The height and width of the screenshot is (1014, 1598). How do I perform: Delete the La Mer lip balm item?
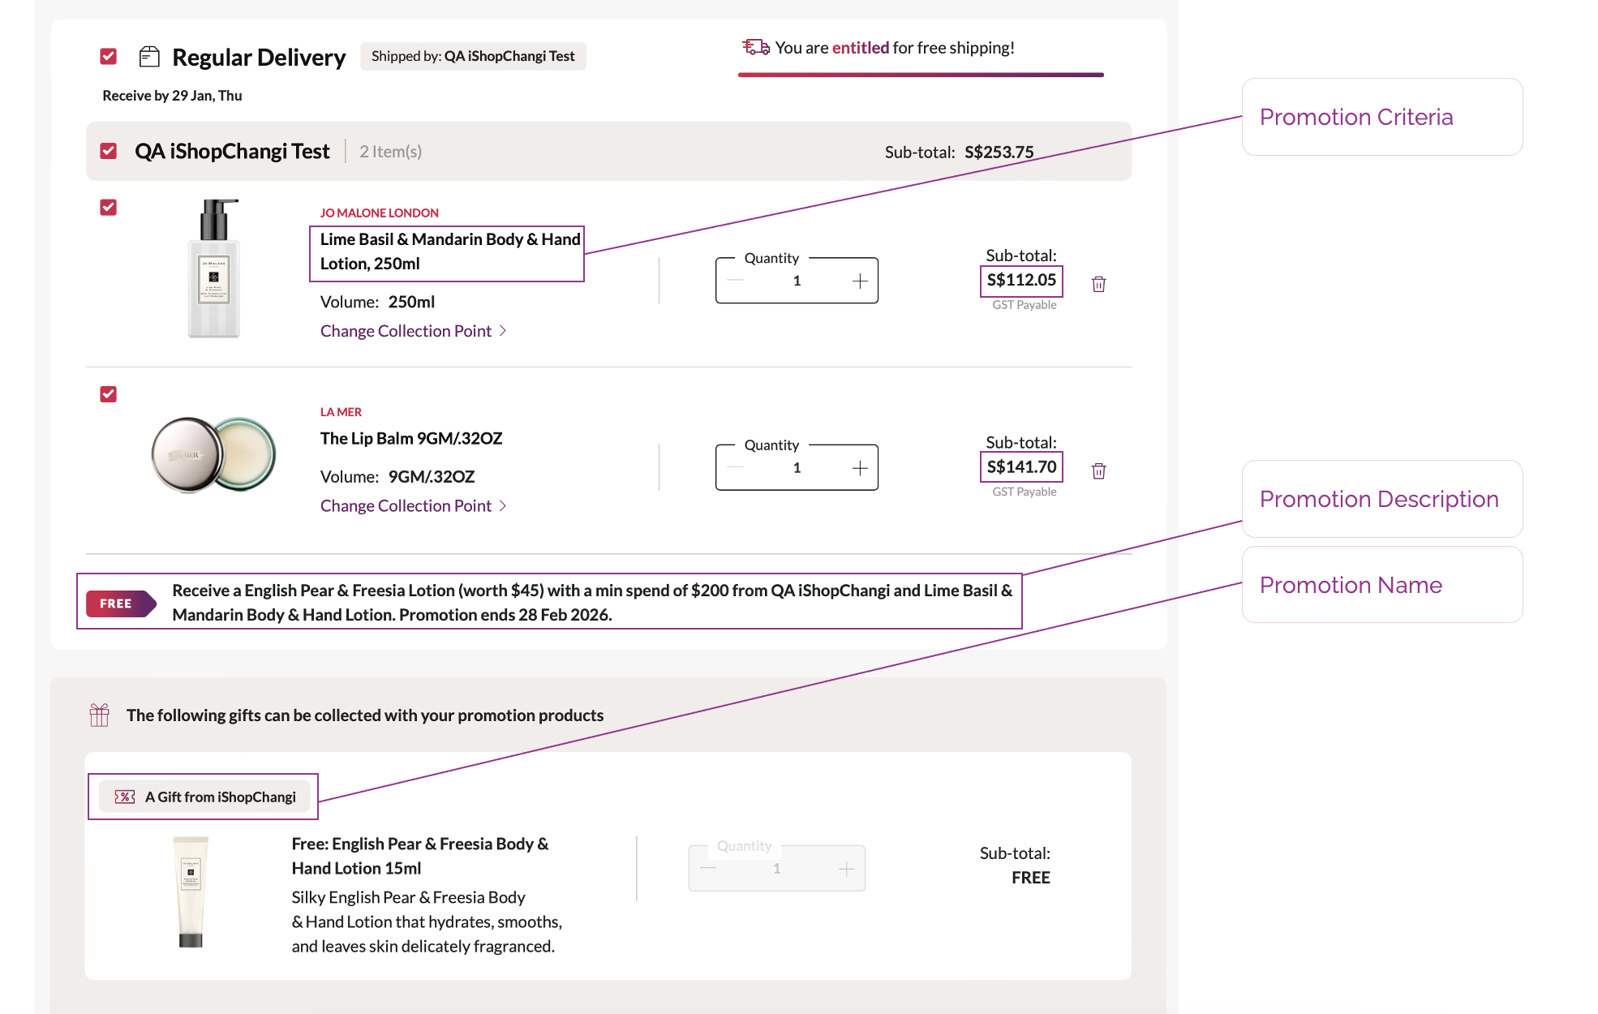point(1098,471)
